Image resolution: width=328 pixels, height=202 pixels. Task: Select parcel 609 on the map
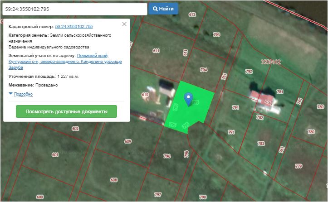128,141
